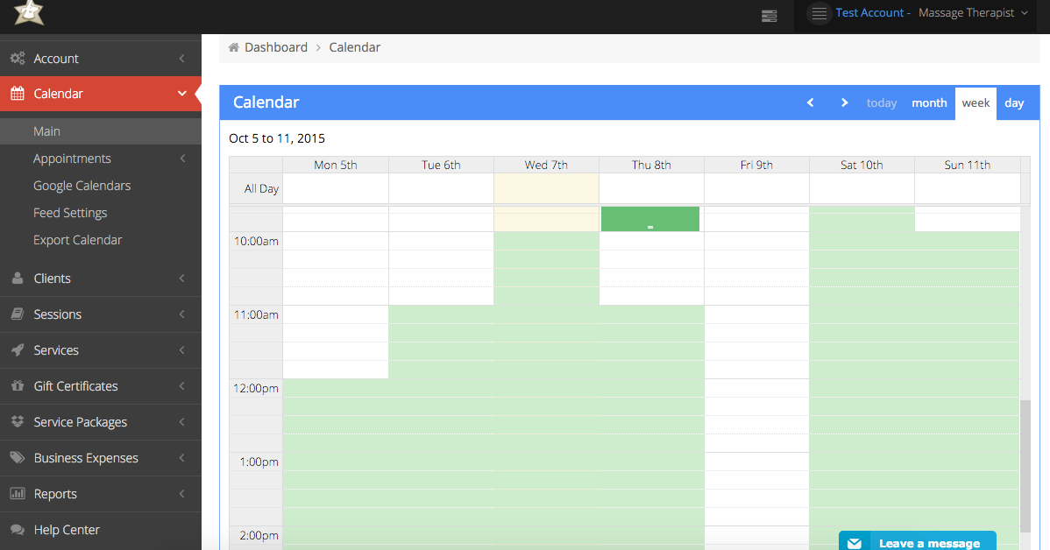Click the Thu 8th column header
This screenshot has width=1050, height=550.
pos(651,165)
